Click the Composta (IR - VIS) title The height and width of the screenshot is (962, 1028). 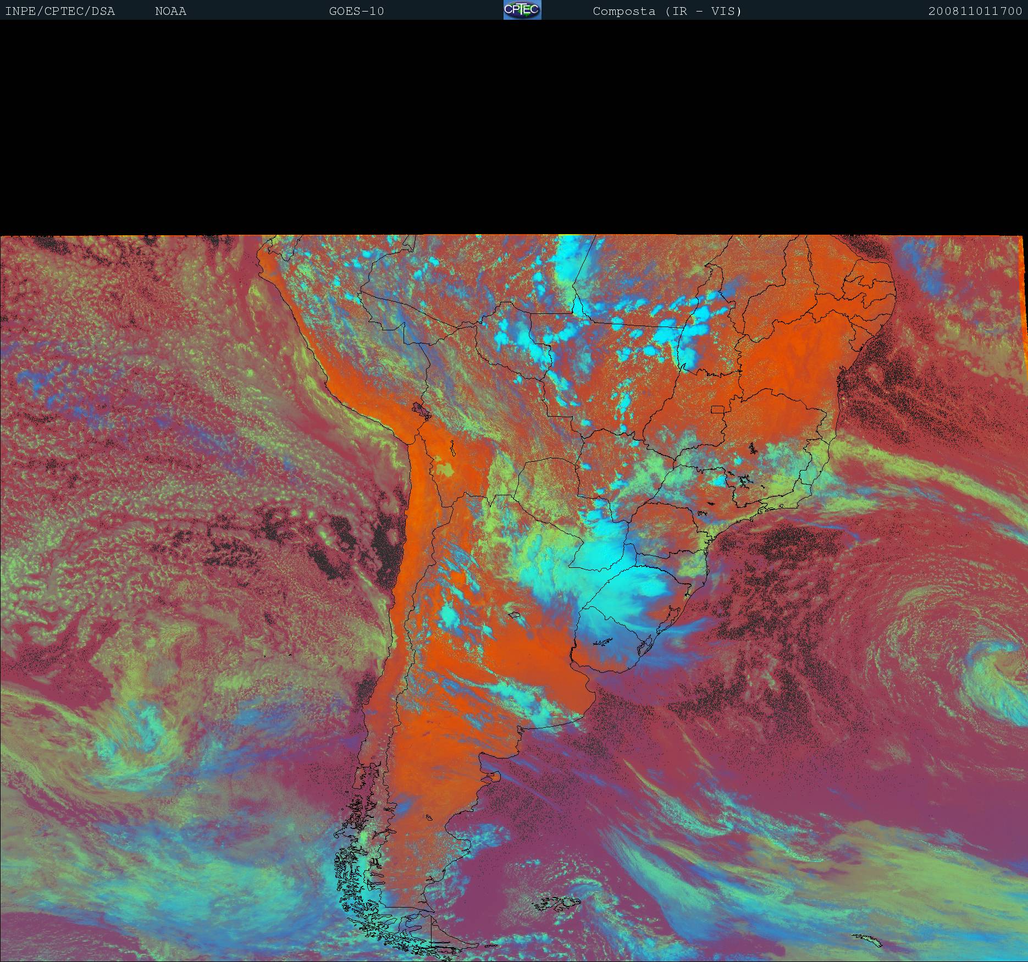(x=667, y=11)
